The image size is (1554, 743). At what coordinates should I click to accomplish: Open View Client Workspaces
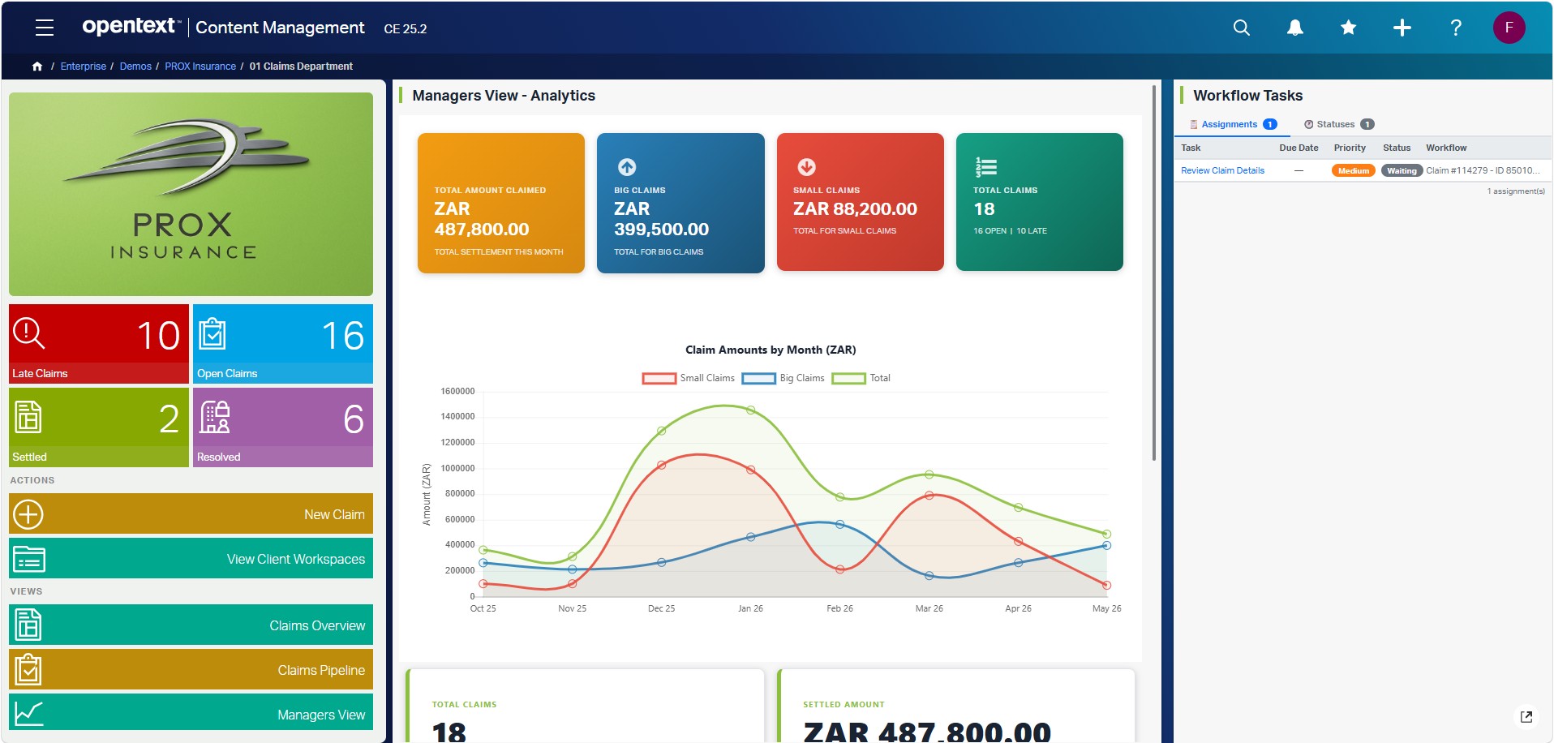(x=191, y=559)
